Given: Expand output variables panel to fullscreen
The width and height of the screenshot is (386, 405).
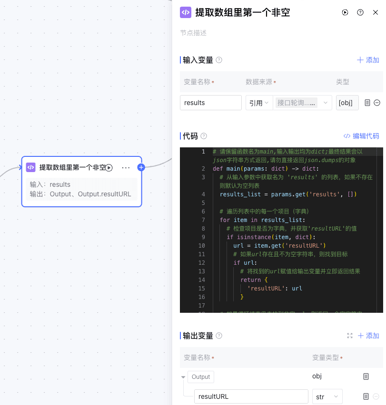Looking at the screenshot, I should coord(350,336).
